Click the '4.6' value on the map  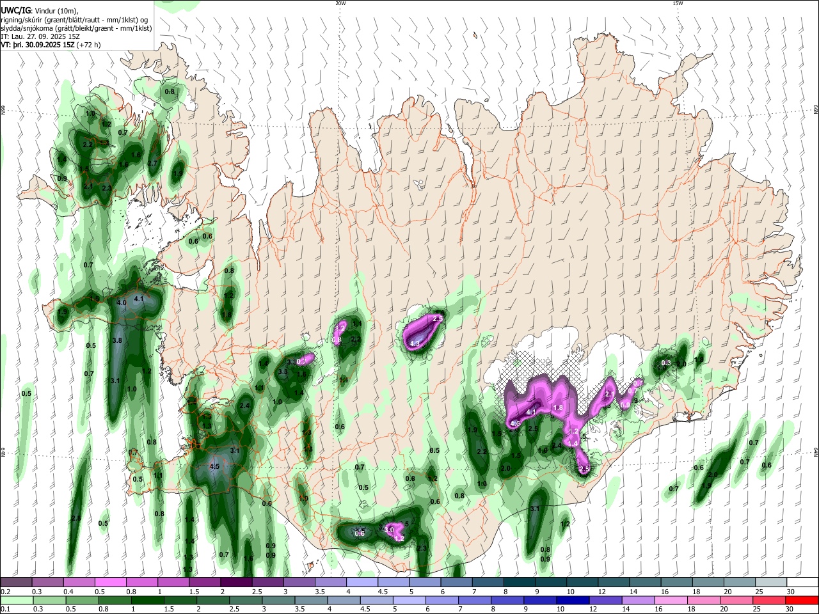pos(515,423)
